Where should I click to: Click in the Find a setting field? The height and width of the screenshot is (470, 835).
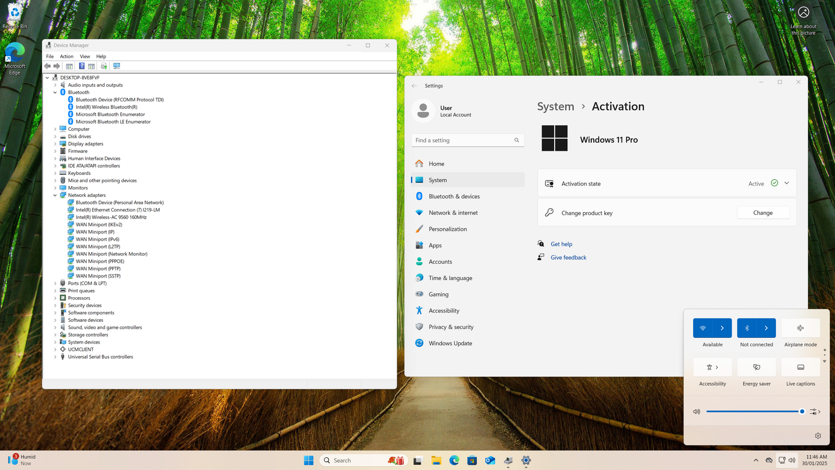click(x=468, y=140)
